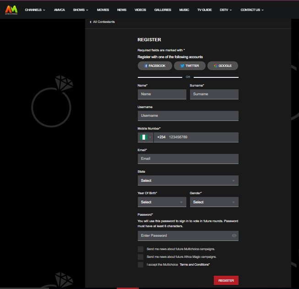Open Nigeria flag country code selector
This screenshot has height=289, width=299.
pyautogui.click(x=145, y=137)
